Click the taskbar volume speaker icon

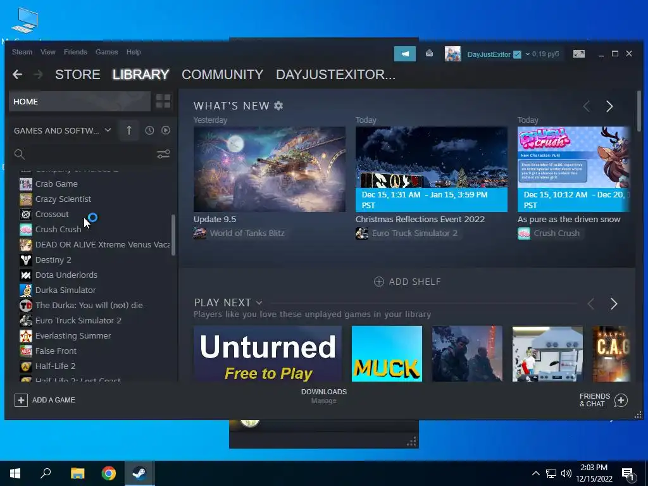coord(566,473)
